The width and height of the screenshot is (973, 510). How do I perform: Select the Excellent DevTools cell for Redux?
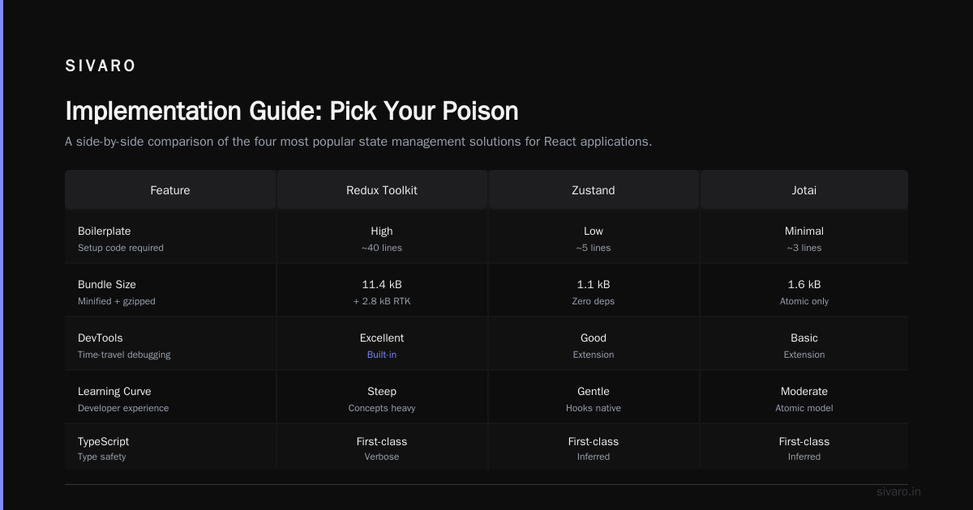coord(382,345)
